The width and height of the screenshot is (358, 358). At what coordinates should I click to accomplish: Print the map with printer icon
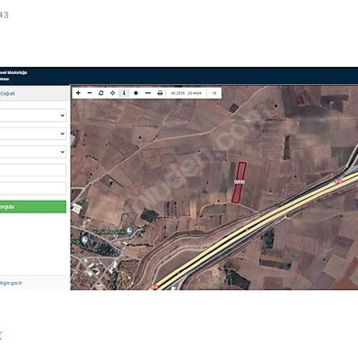(160, 93)
